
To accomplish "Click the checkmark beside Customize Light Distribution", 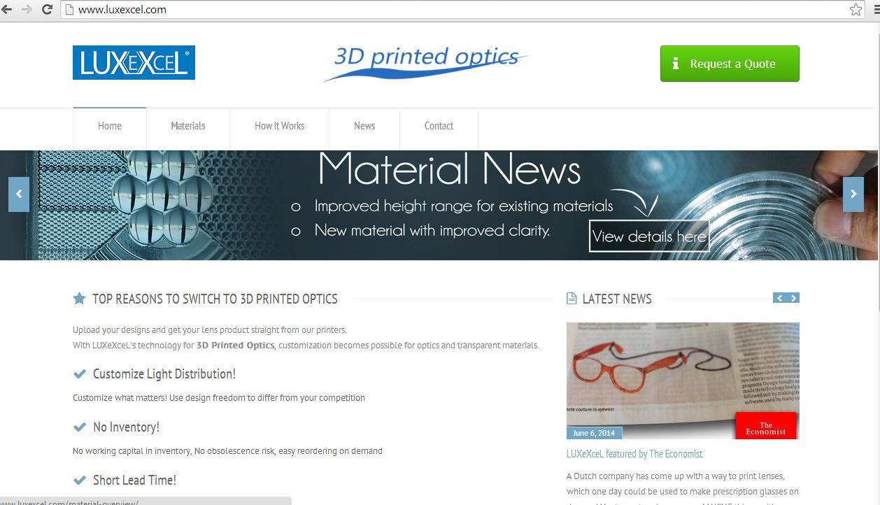I will (80, 374).
